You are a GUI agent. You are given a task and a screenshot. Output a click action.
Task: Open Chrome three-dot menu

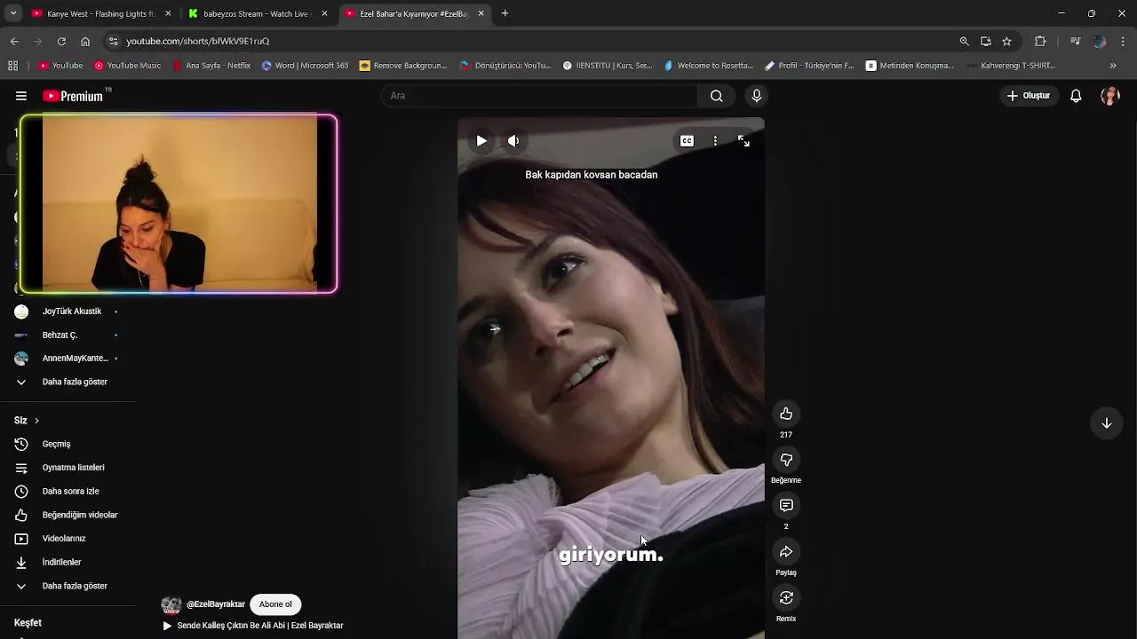pos(1123,41)
